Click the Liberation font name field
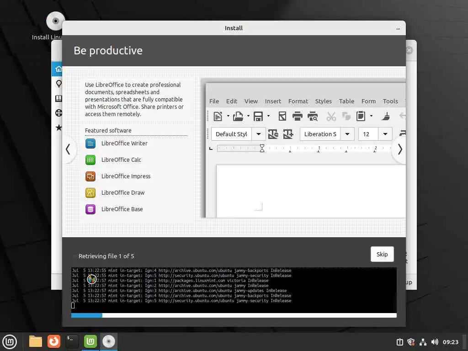This screenshot has width=468, height=351. pos(320,134)
